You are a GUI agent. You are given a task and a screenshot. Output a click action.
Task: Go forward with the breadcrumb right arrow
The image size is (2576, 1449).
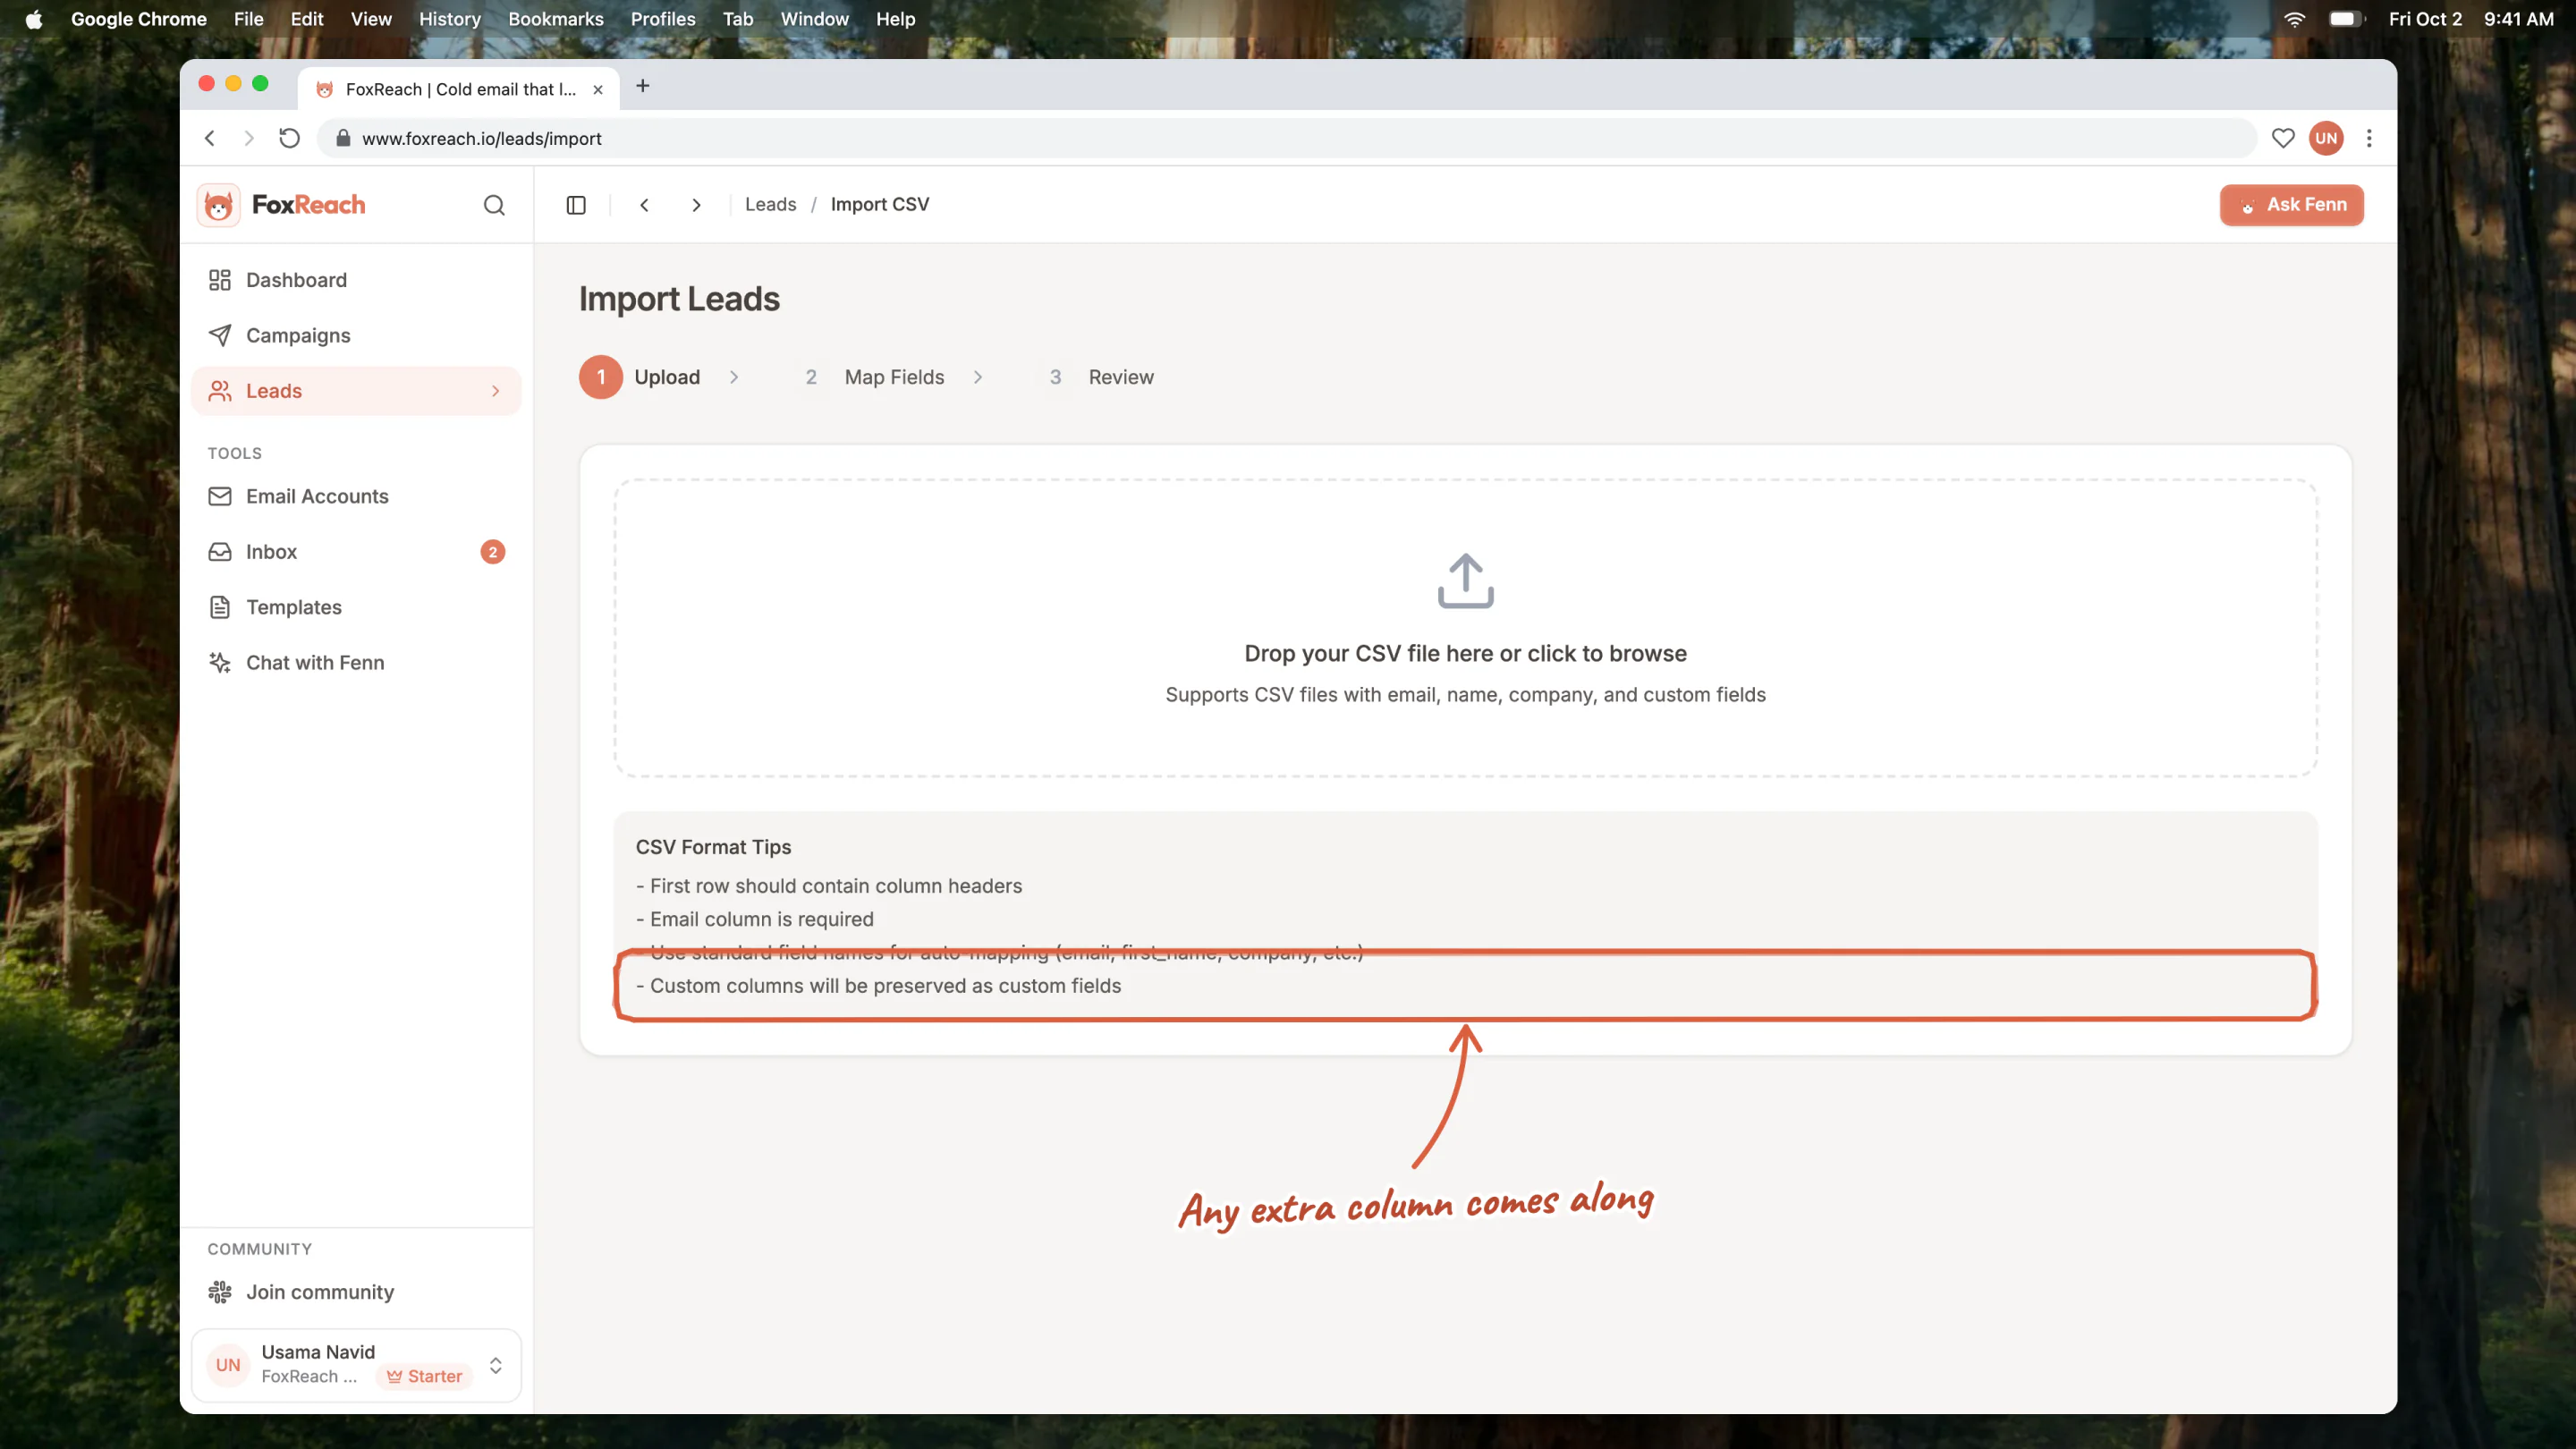click(x=697, y=205)
